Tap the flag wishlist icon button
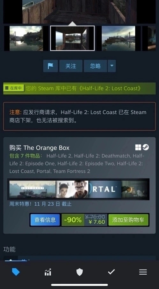This screenshot has height=289, width=159. pos(51,66)
